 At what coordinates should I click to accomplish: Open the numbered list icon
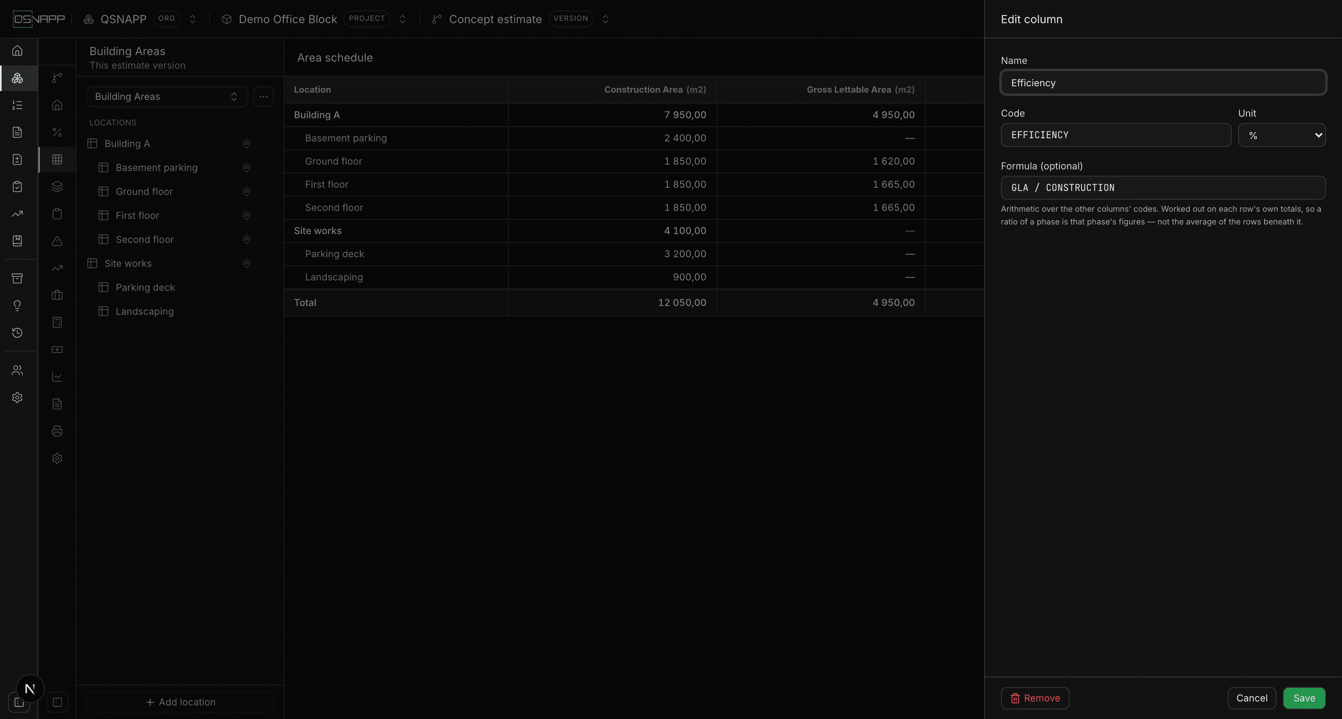17,105
